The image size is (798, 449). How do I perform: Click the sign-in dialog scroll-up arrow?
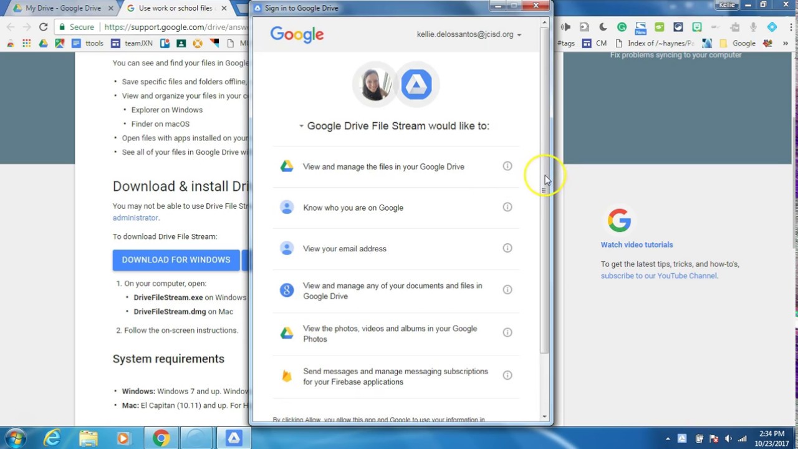click(544, 22)
